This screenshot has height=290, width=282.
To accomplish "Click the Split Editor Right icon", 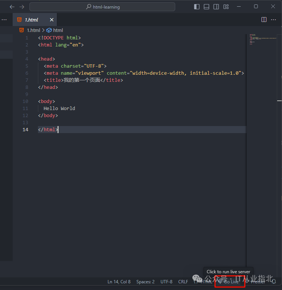I will (x=264, y=20).
